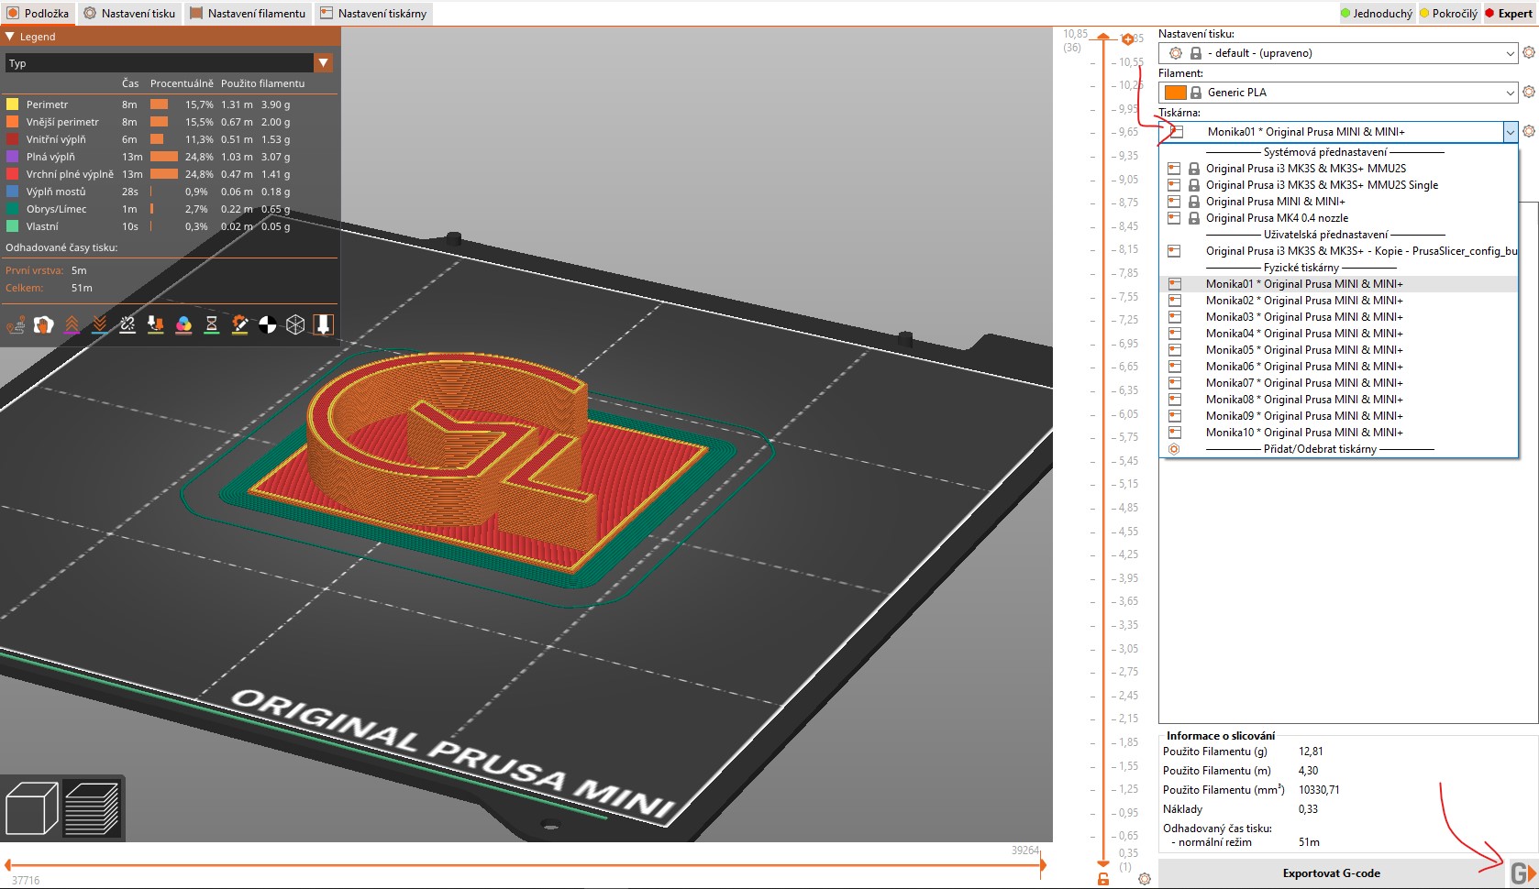Image resolution: width=1539 pixels, height=889 pixels.
Task: Toggle pause prints hourglass icon
Action: 212,324
